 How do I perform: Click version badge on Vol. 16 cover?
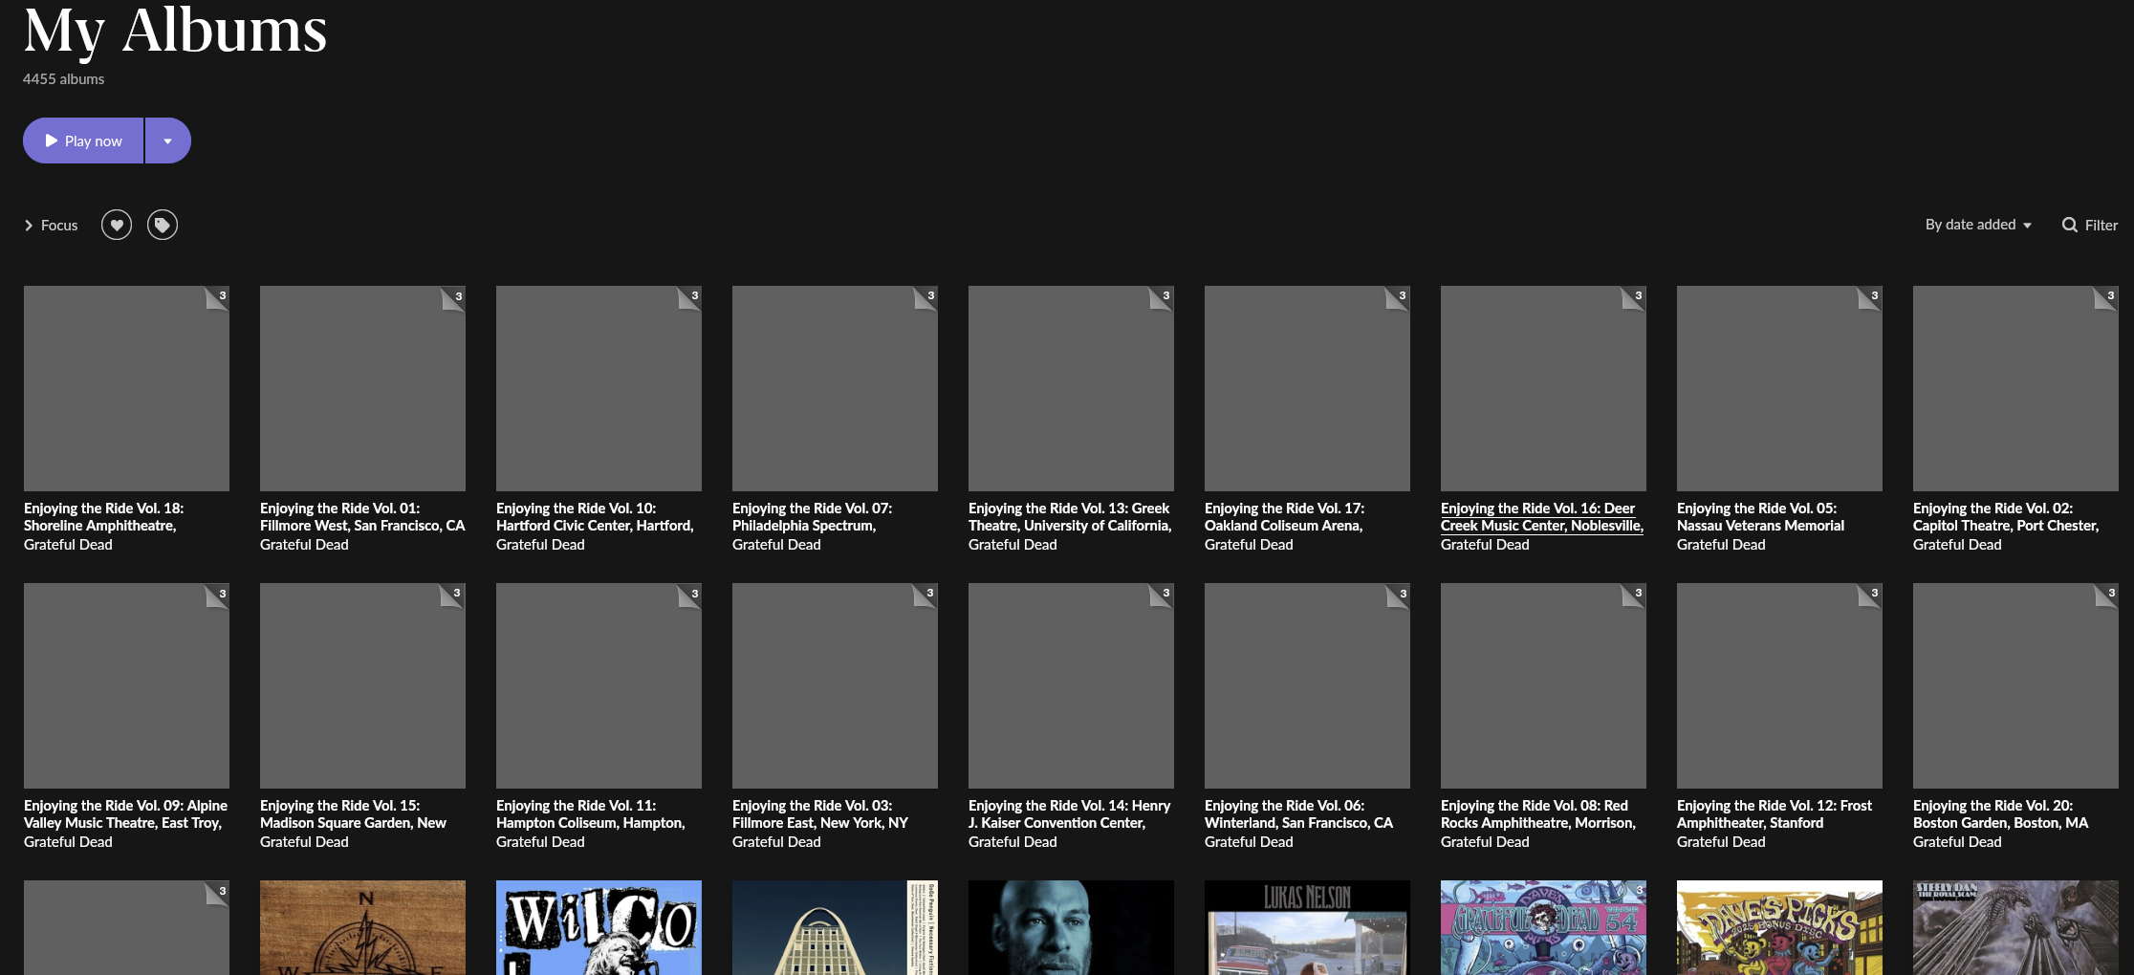[1635, 297]
